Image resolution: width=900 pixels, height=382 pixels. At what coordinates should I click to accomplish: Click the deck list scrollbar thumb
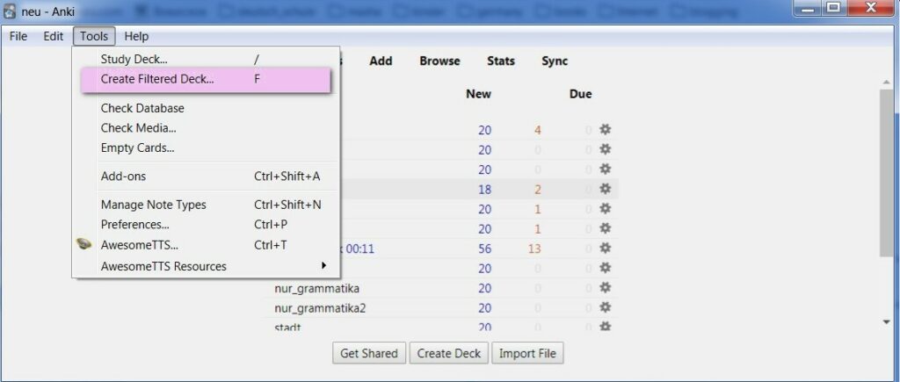(x=886, y=172)
